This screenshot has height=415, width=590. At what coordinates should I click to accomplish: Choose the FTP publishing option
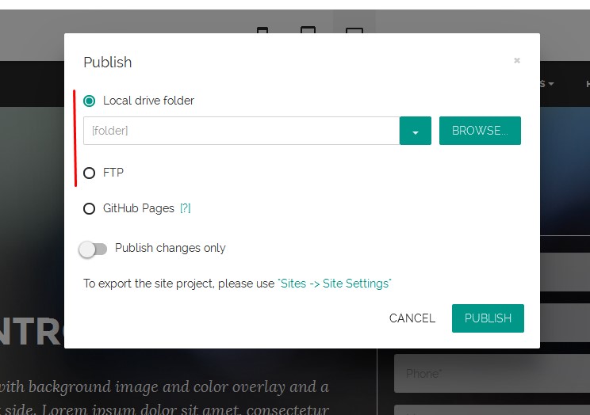89,173
